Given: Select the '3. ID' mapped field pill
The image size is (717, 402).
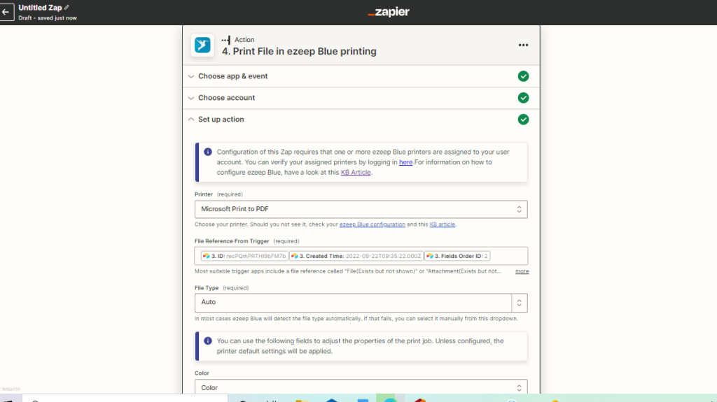Looking at the screenshot, I should tap(244, 256).
